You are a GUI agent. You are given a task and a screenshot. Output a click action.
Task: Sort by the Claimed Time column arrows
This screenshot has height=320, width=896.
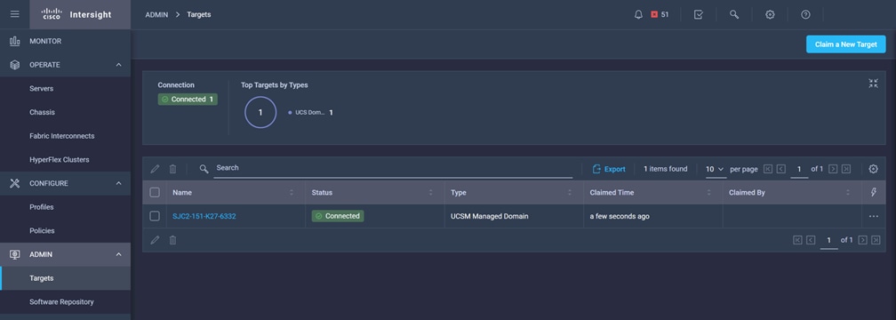[x=709, y=193]
